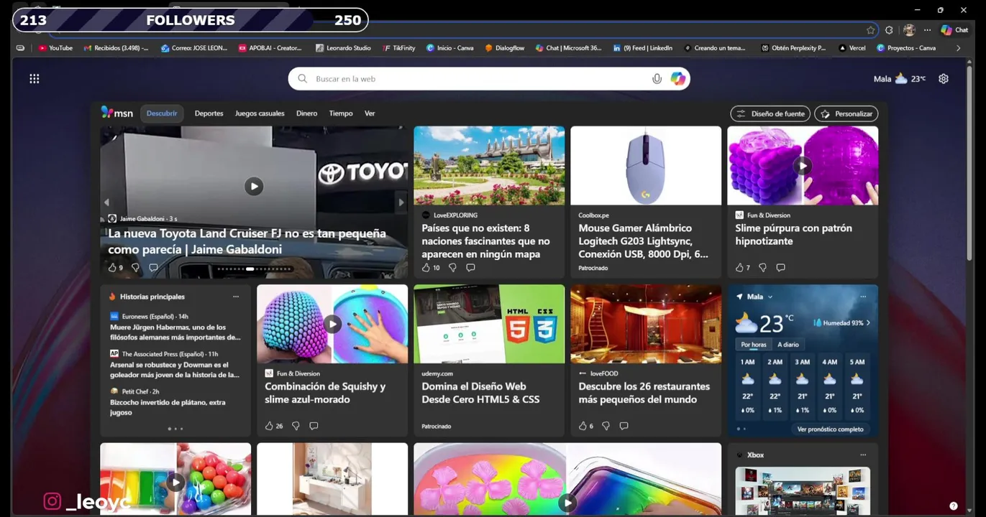
Task: Open the Muere Jürgen Habermas headline
Action: (x=175, y=332)
